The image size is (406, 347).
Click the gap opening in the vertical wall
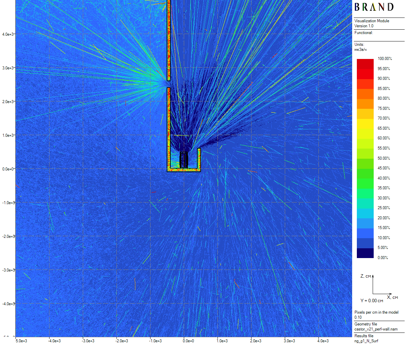pos(169,84)
